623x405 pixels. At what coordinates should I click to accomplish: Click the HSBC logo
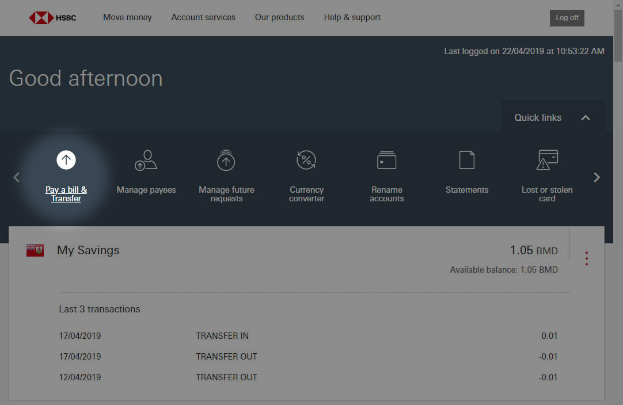(x=52, y=18)
